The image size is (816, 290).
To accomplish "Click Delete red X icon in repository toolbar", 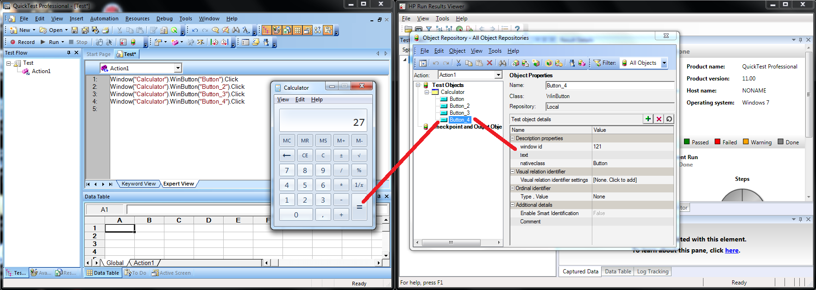I will coord(490,63).
